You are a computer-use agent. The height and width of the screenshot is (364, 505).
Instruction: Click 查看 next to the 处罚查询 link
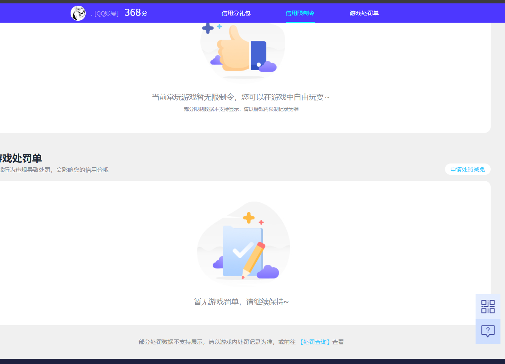coord(339,342)
